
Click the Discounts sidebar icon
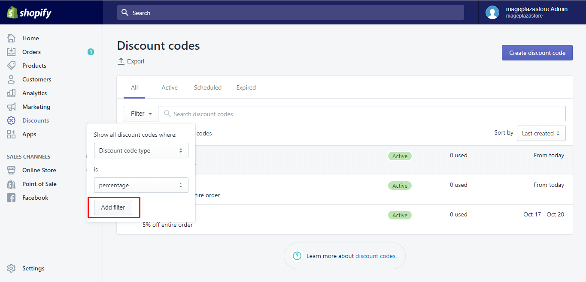pos(12,120)
